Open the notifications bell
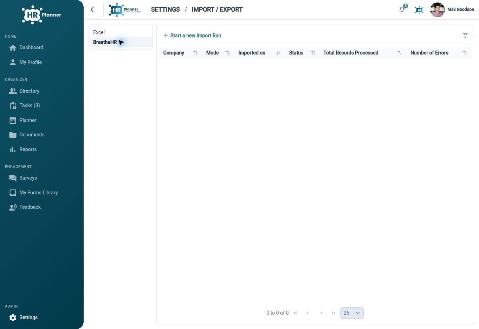The height and width of the screenshot is (329, 479). pos(402,9)
